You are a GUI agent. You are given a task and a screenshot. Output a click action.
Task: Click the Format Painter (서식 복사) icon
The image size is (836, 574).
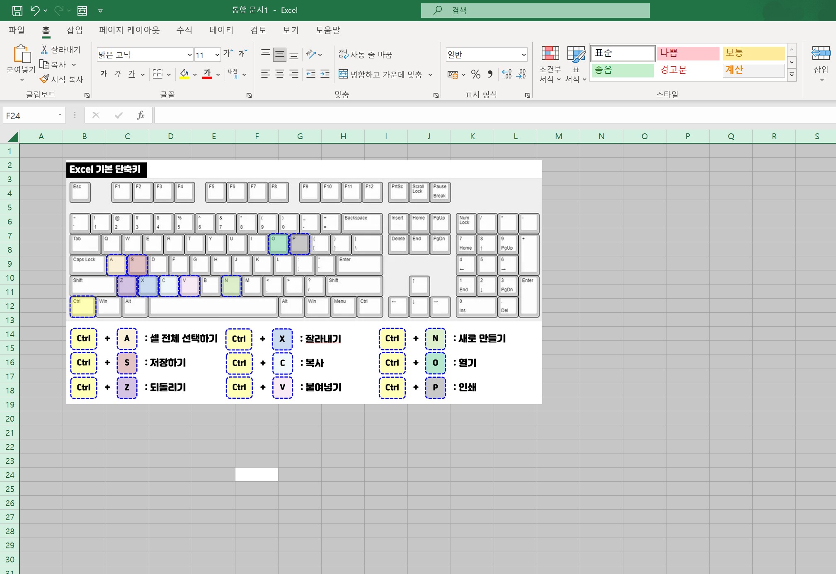tap(44, 79)
